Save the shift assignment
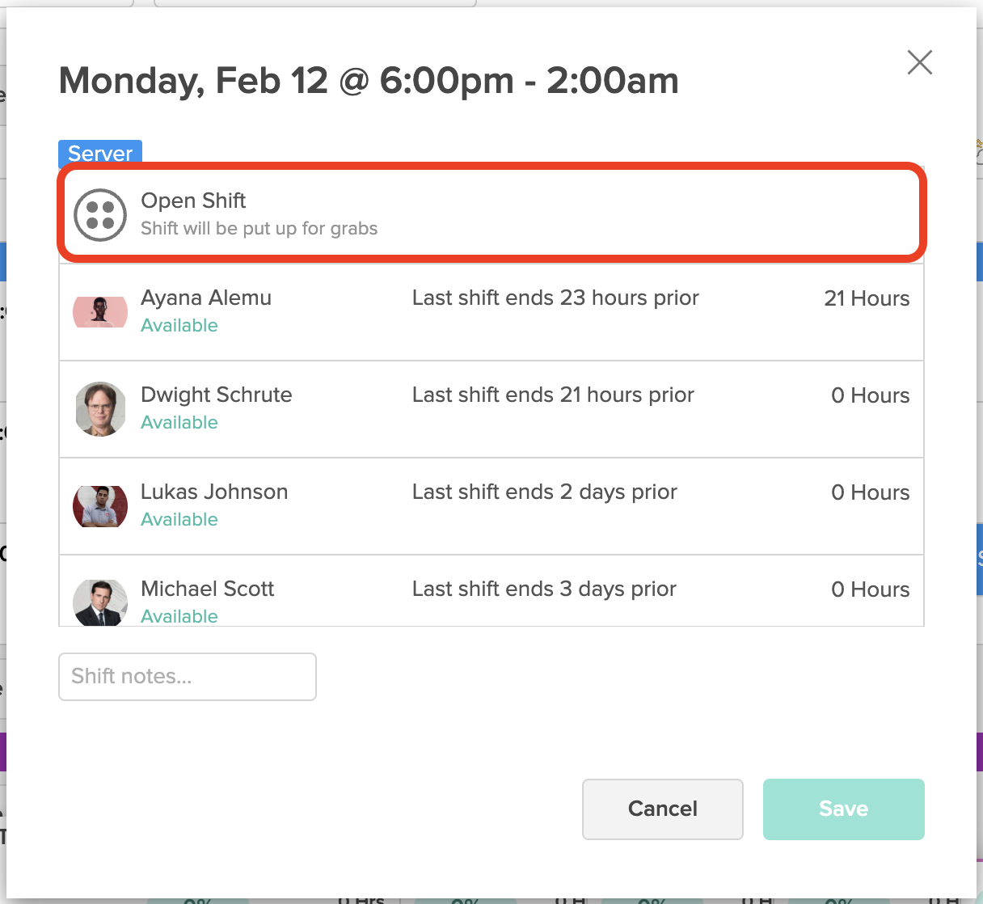The image size is (983, 904). 843,809
